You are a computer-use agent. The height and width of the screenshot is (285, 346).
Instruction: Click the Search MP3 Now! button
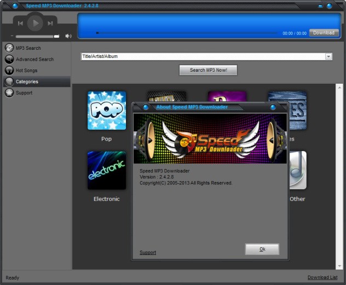click(x=208, y=70)
